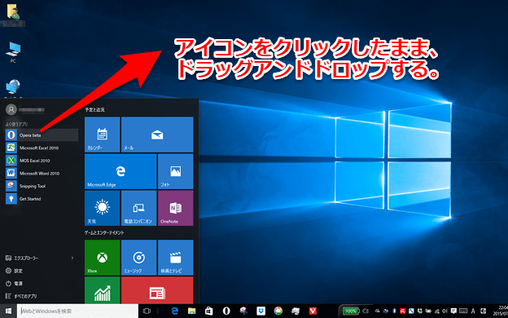Open the Action Center notification icon
This screenshot has height=318, width=508.
point(453,311)
